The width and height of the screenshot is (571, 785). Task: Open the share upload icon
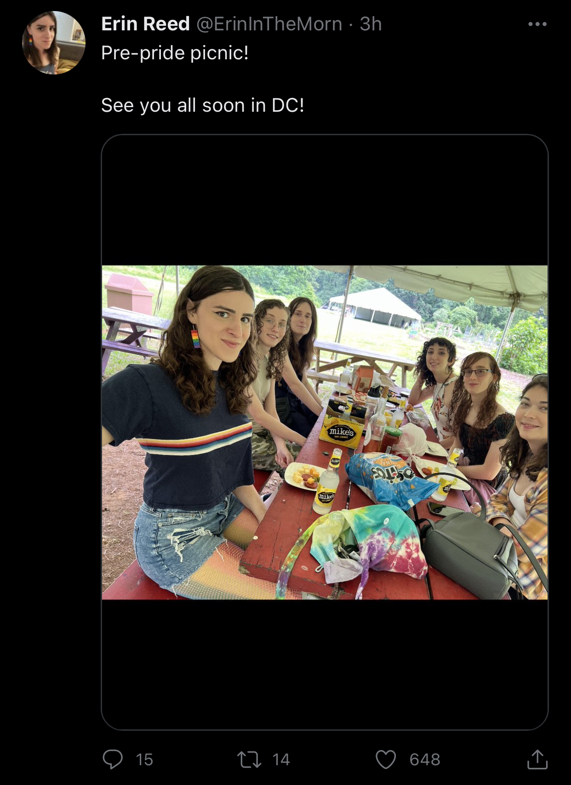point(537,759)
